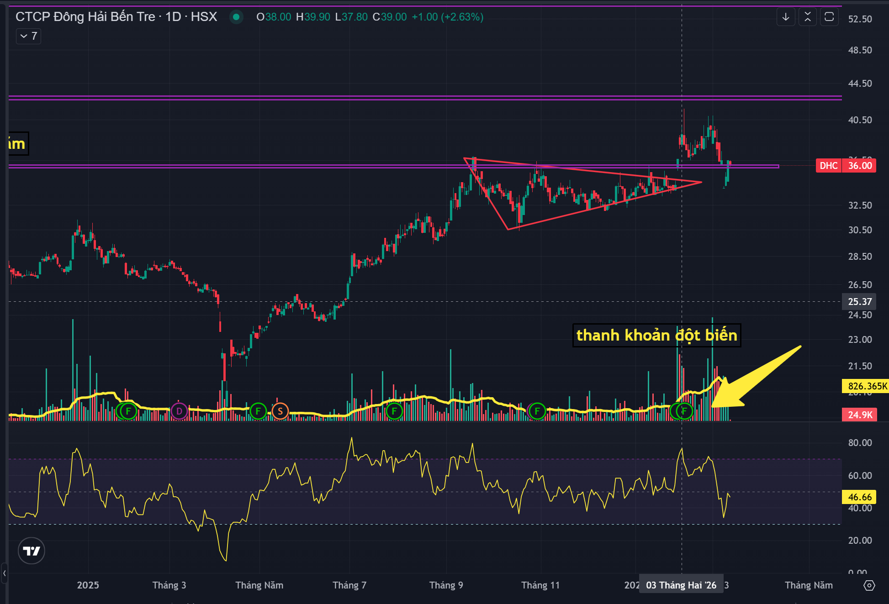Click the F earnings marker near Tháng 11
The image size is (889, 604).
[x=537, y=411]
